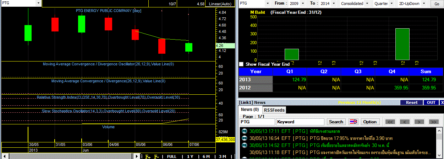Viewport: 444px width, 159px height.
Task: Click the Year column header
Action: pyautogui.click(x=256, y=71)
